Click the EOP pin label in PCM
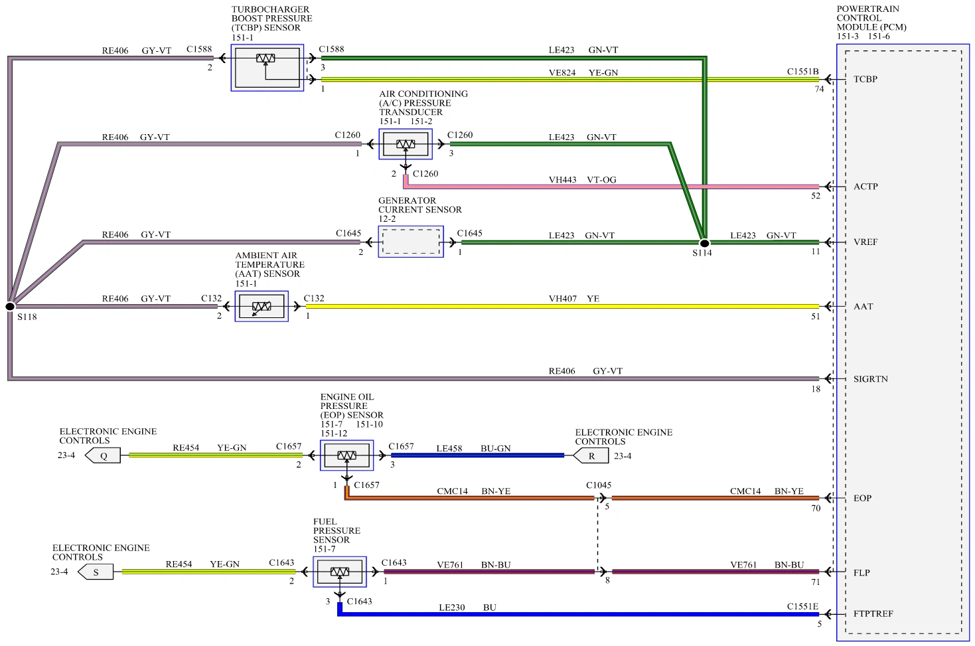Screen dimensions: 975x646 coord(862,498)
